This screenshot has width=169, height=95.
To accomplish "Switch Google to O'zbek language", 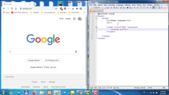I will point(46,67).
